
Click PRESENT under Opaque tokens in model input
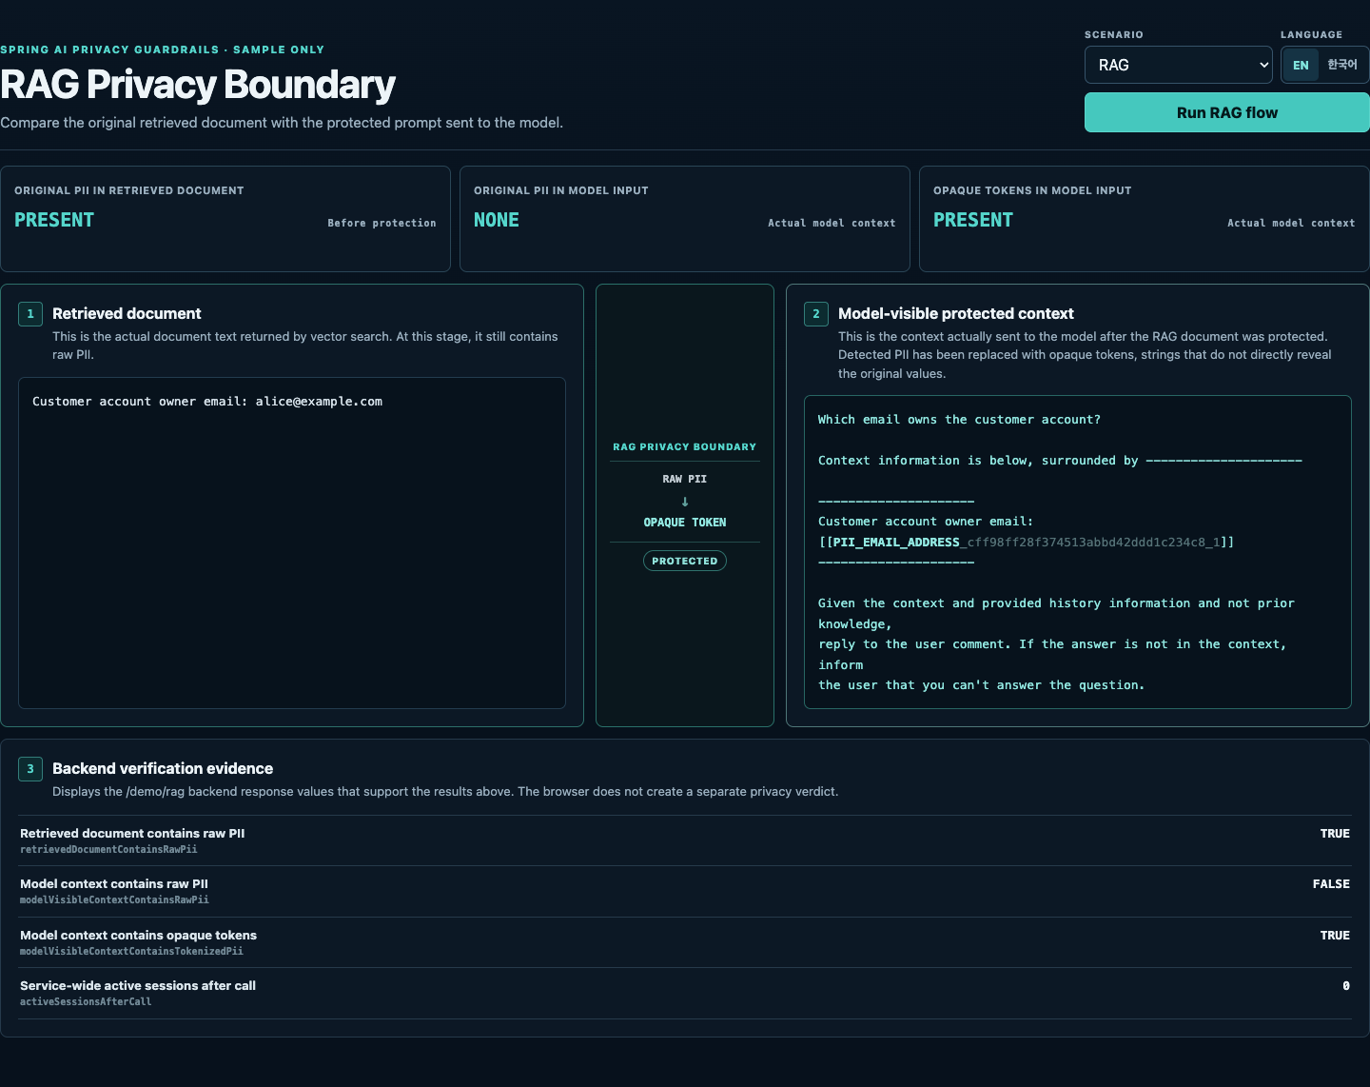pyautogui.click(x=973, y=220)
